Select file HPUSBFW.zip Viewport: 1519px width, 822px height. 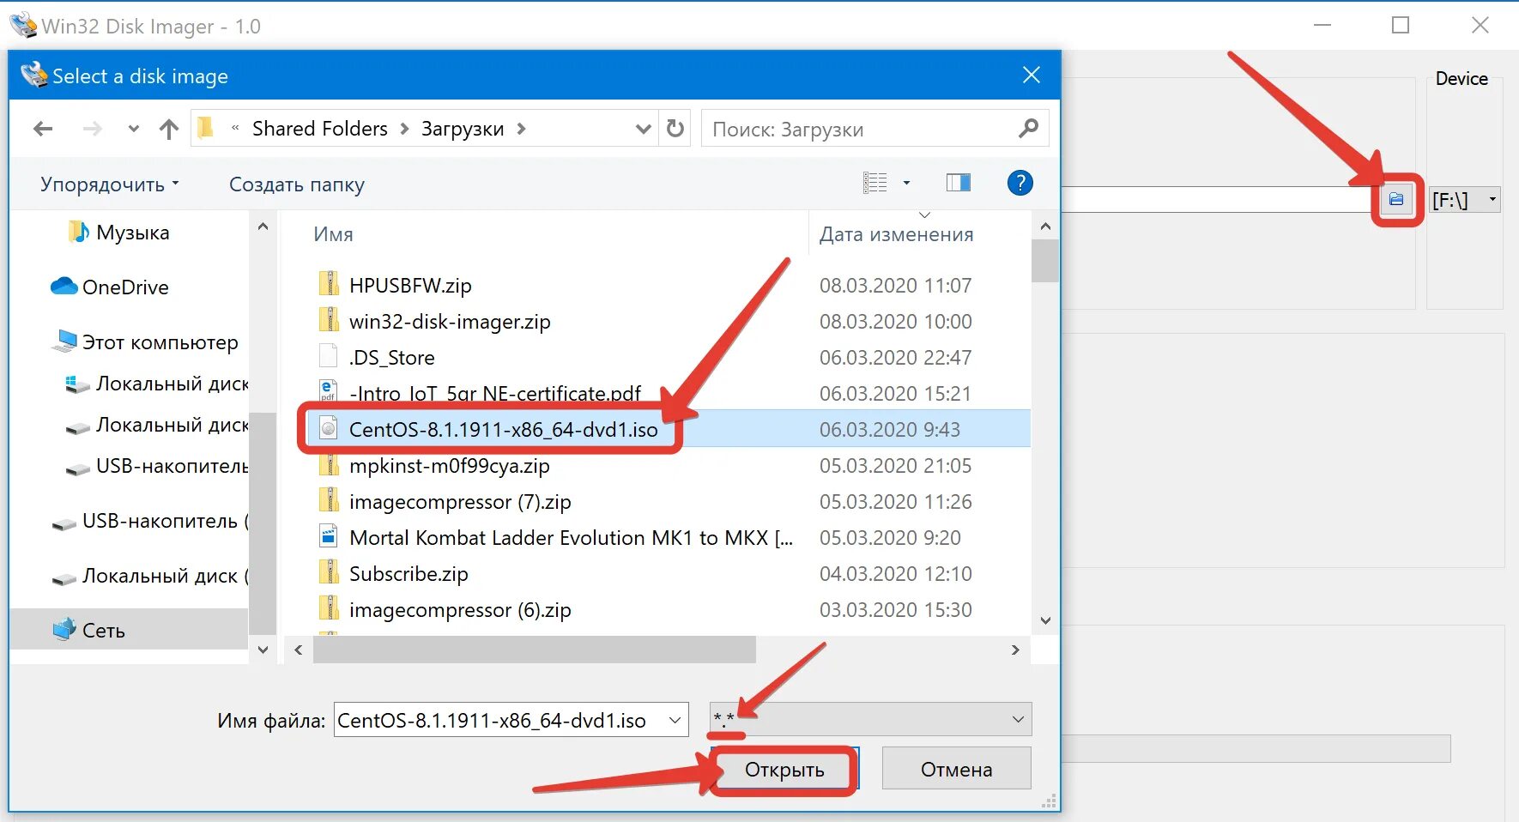click(410, 285)
